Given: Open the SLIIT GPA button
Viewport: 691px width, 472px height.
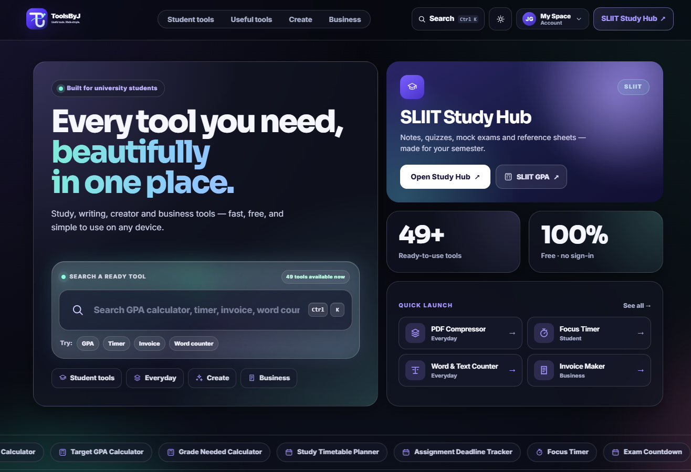Looking at the screenshot, I should pyautogui.click(x=531, y=177).
